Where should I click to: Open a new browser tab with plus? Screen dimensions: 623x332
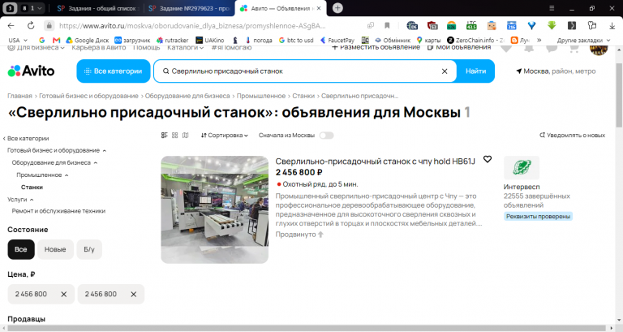[337, 8]
